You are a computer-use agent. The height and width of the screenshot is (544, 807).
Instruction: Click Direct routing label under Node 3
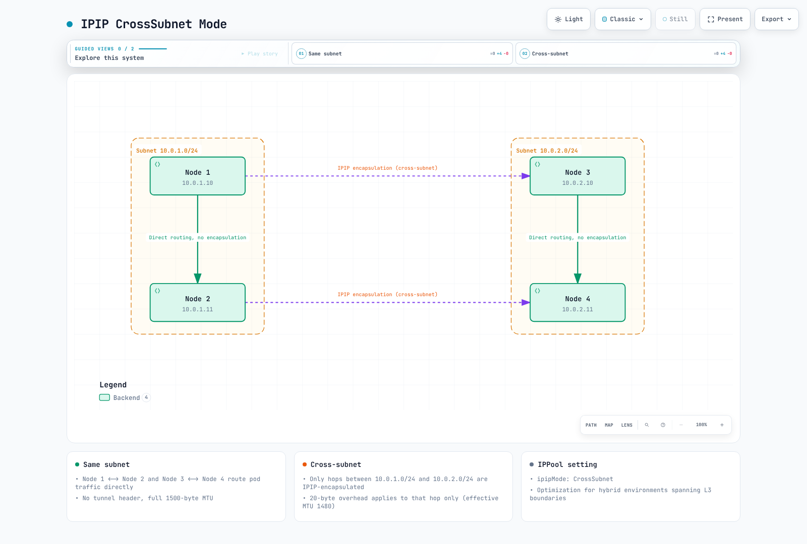578,238
